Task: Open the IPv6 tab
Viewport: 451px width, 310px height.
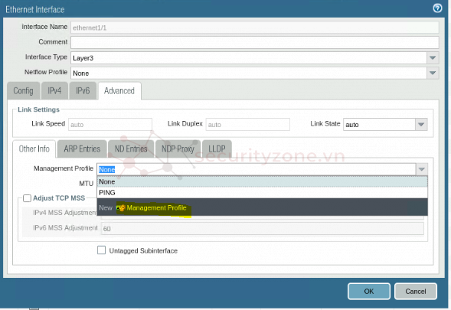Action: 83,91
